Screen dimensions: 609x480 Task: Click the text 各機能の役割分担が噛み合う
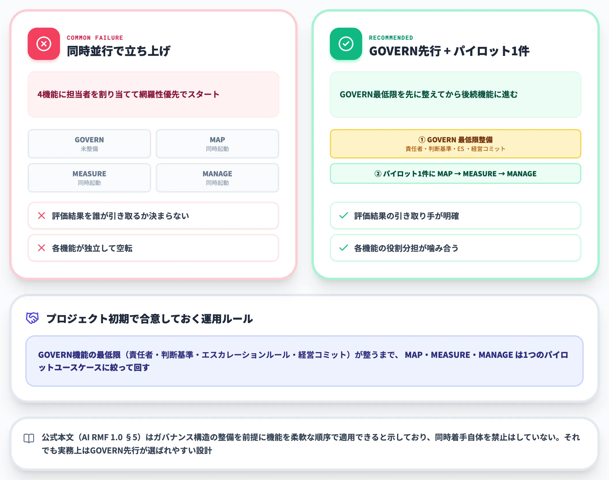pyautogui.click(x=406, y=248)
